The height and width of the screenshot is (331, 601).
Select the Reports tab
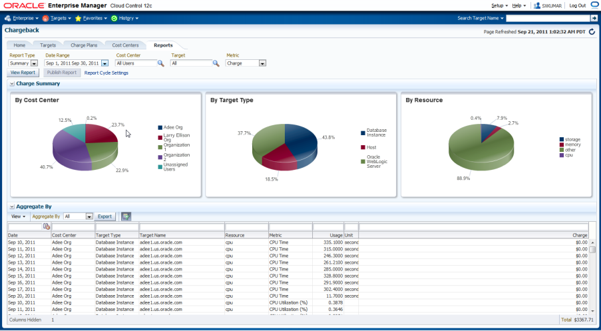pos(163,45)
